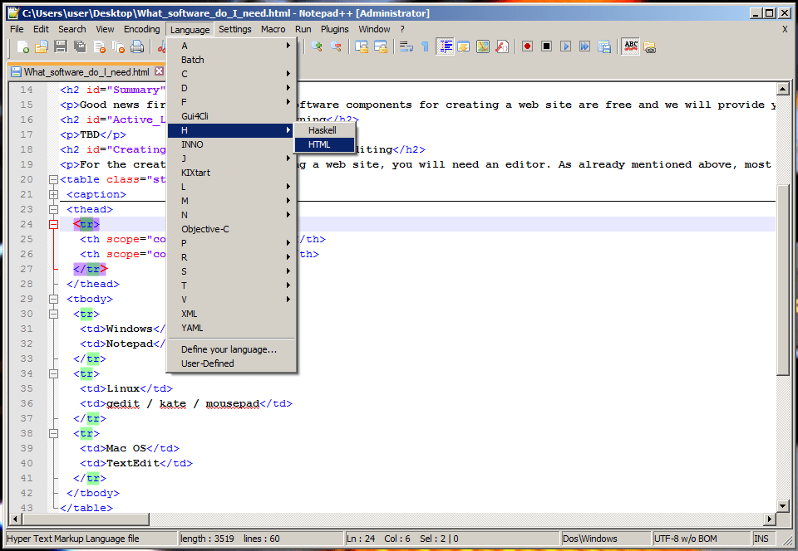Print the document using the Print icon
The height and width of the screenshot is (551, 798).
[x=135, y=46]
